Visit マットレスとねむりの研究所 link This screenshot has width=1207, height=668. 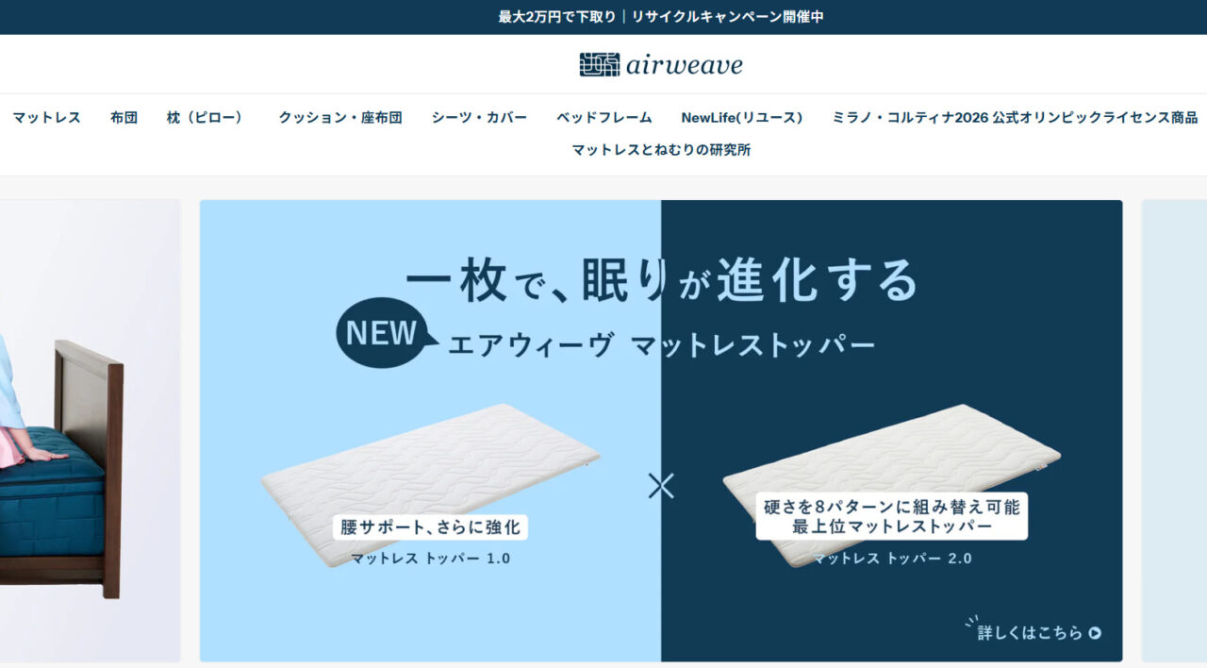(661, 150)
